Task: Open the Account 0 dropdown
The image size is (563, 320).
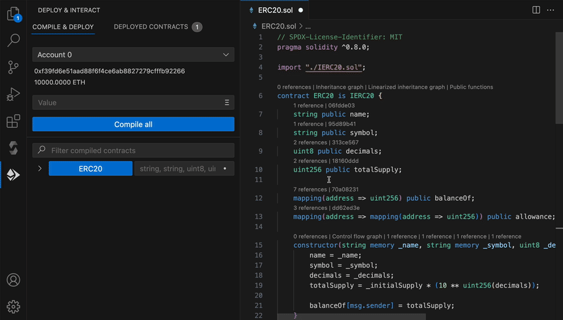Action: click(x=133, y=55)
